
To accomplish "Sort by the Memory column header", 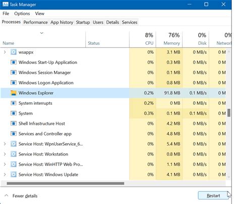I will click(169, 39).
